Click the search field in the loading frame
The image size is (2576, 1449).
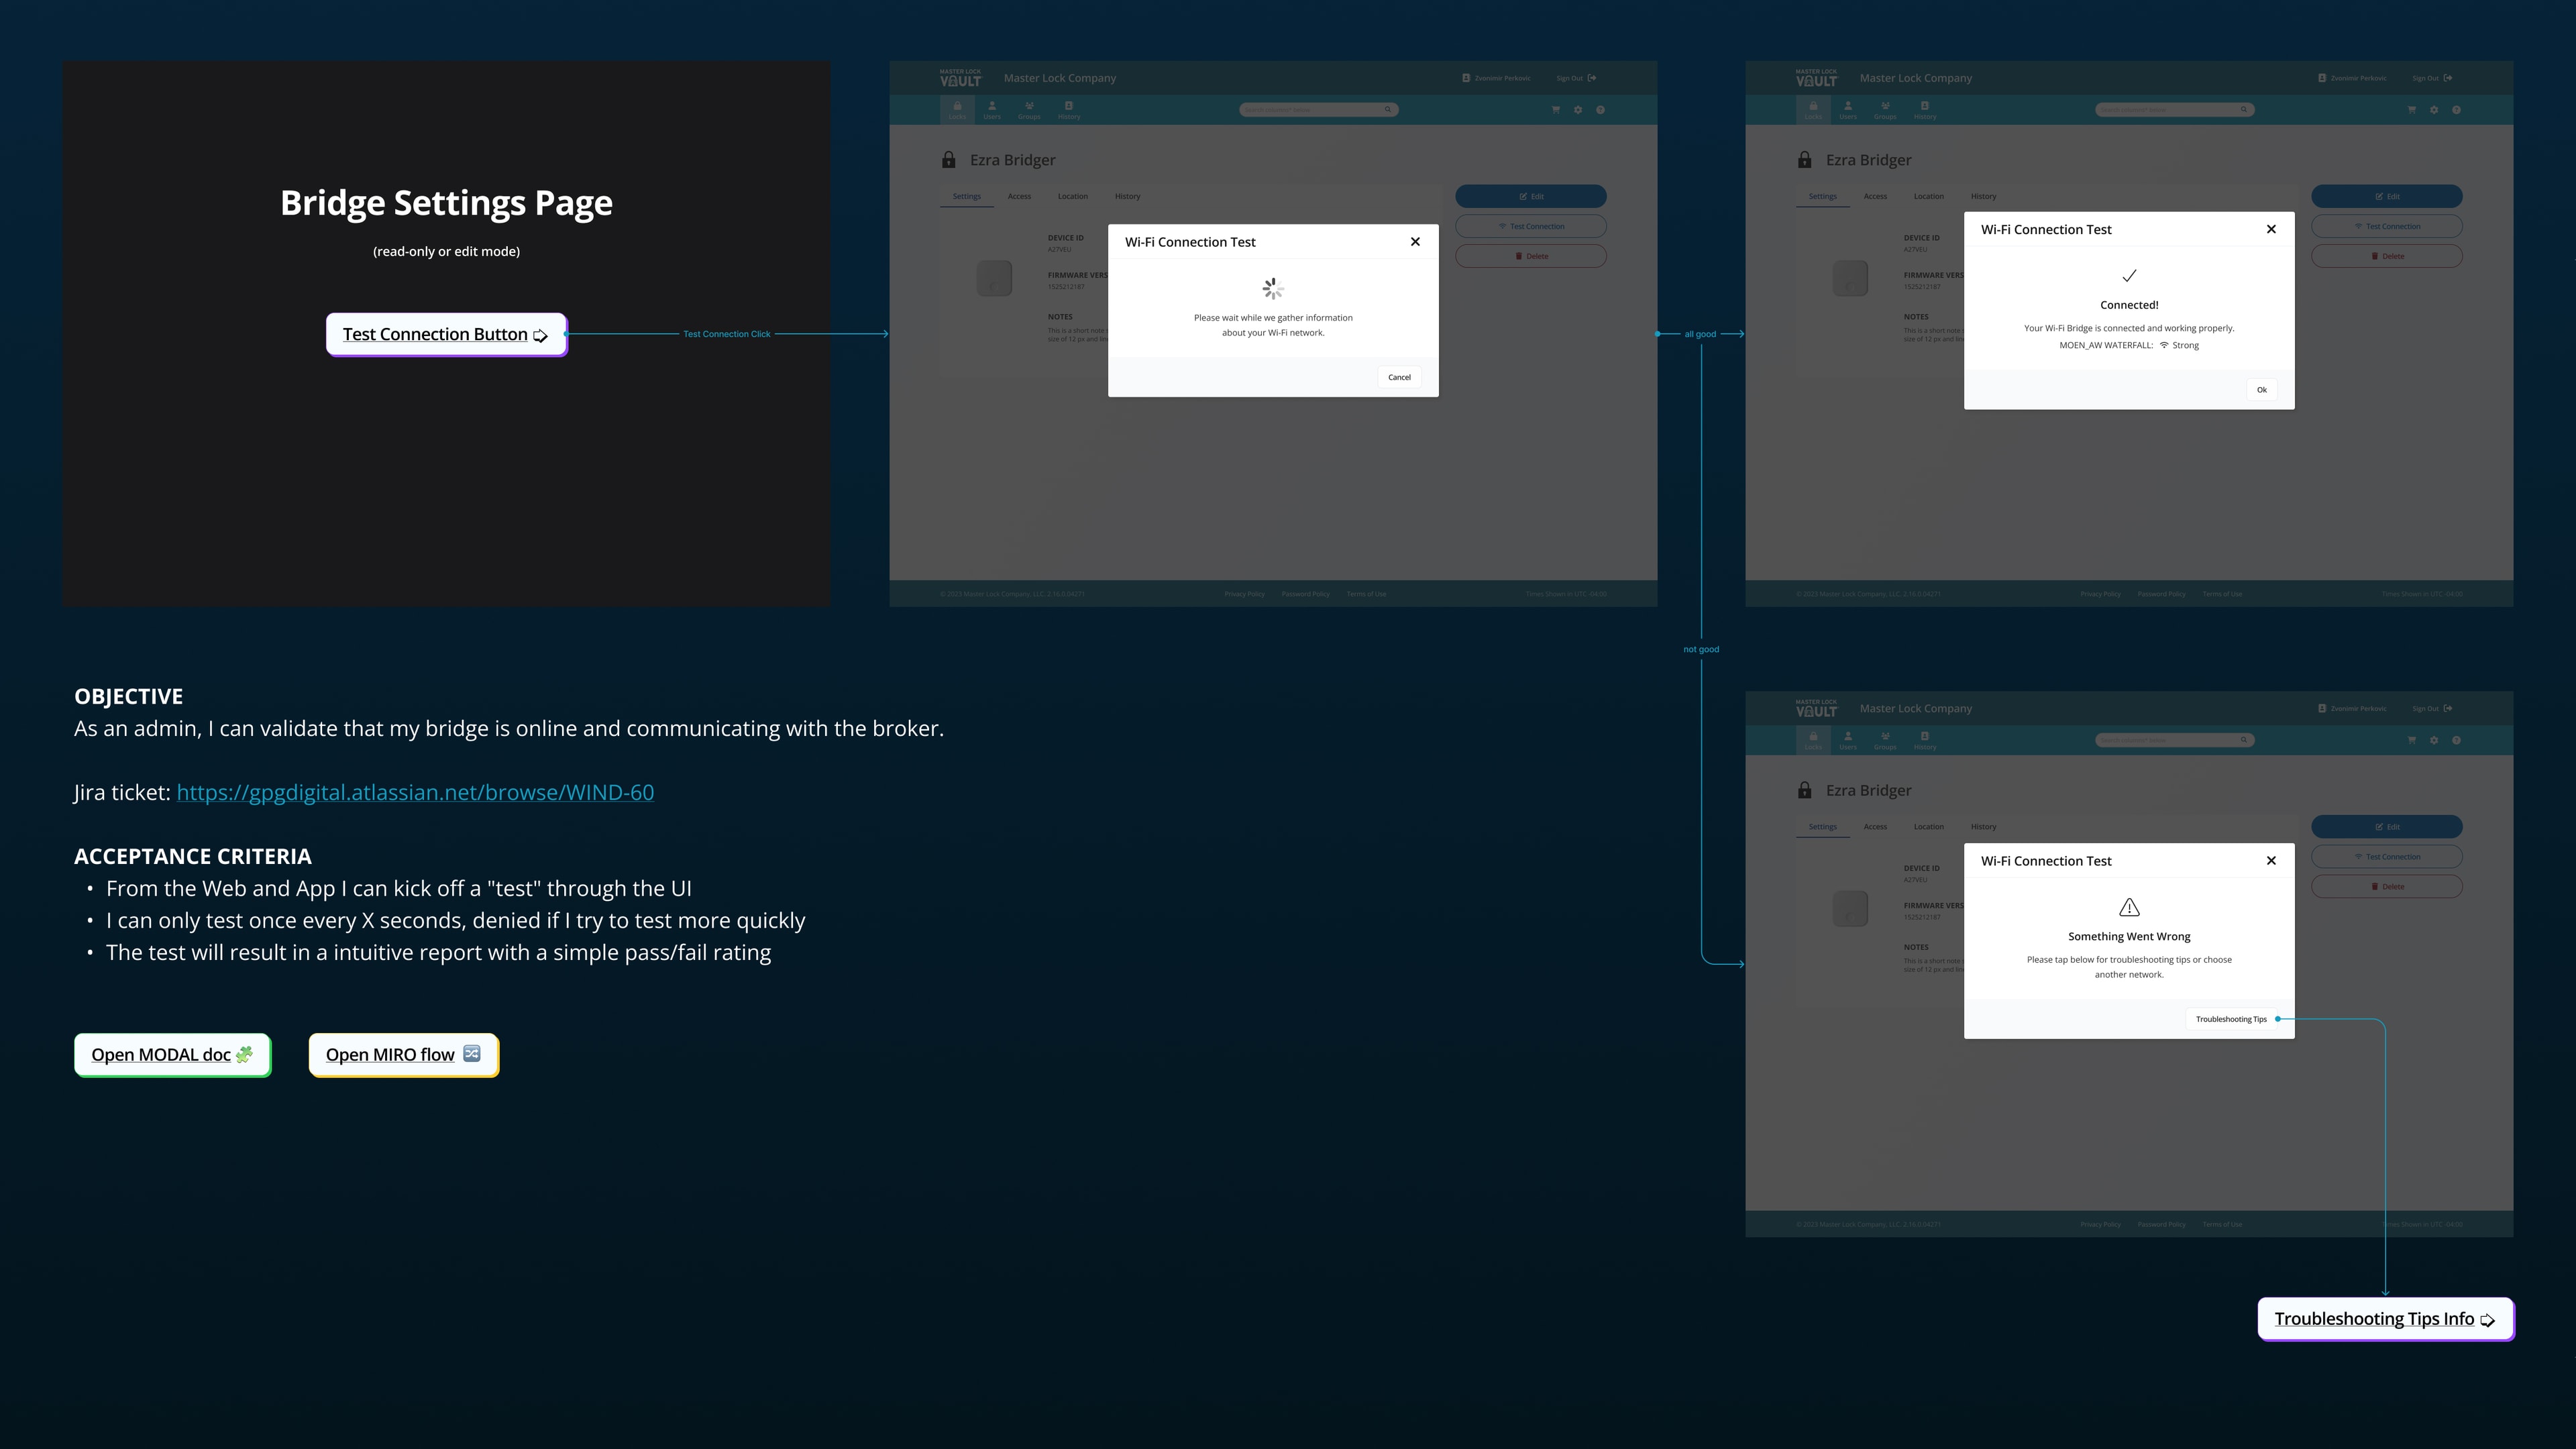pos(1319,110)
